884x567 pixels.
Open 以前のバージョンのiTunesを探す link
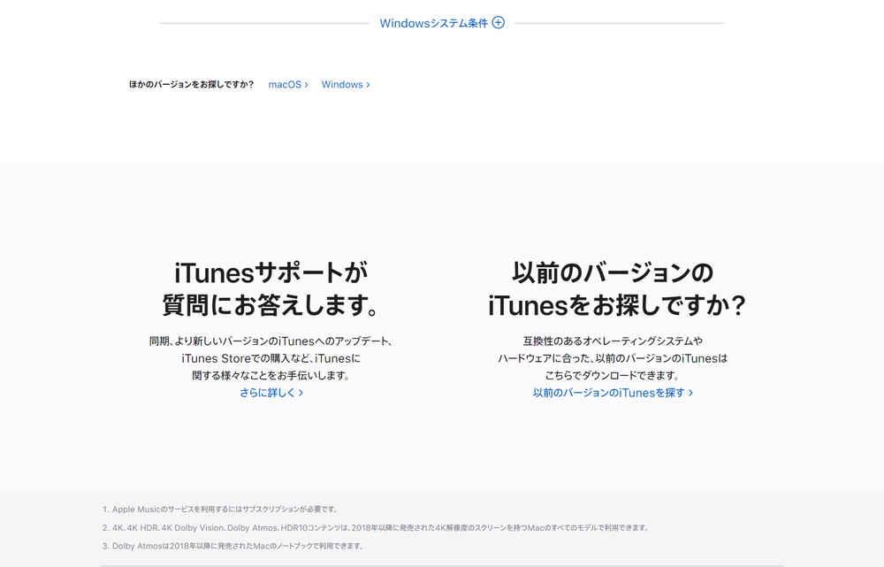point(613,393)
